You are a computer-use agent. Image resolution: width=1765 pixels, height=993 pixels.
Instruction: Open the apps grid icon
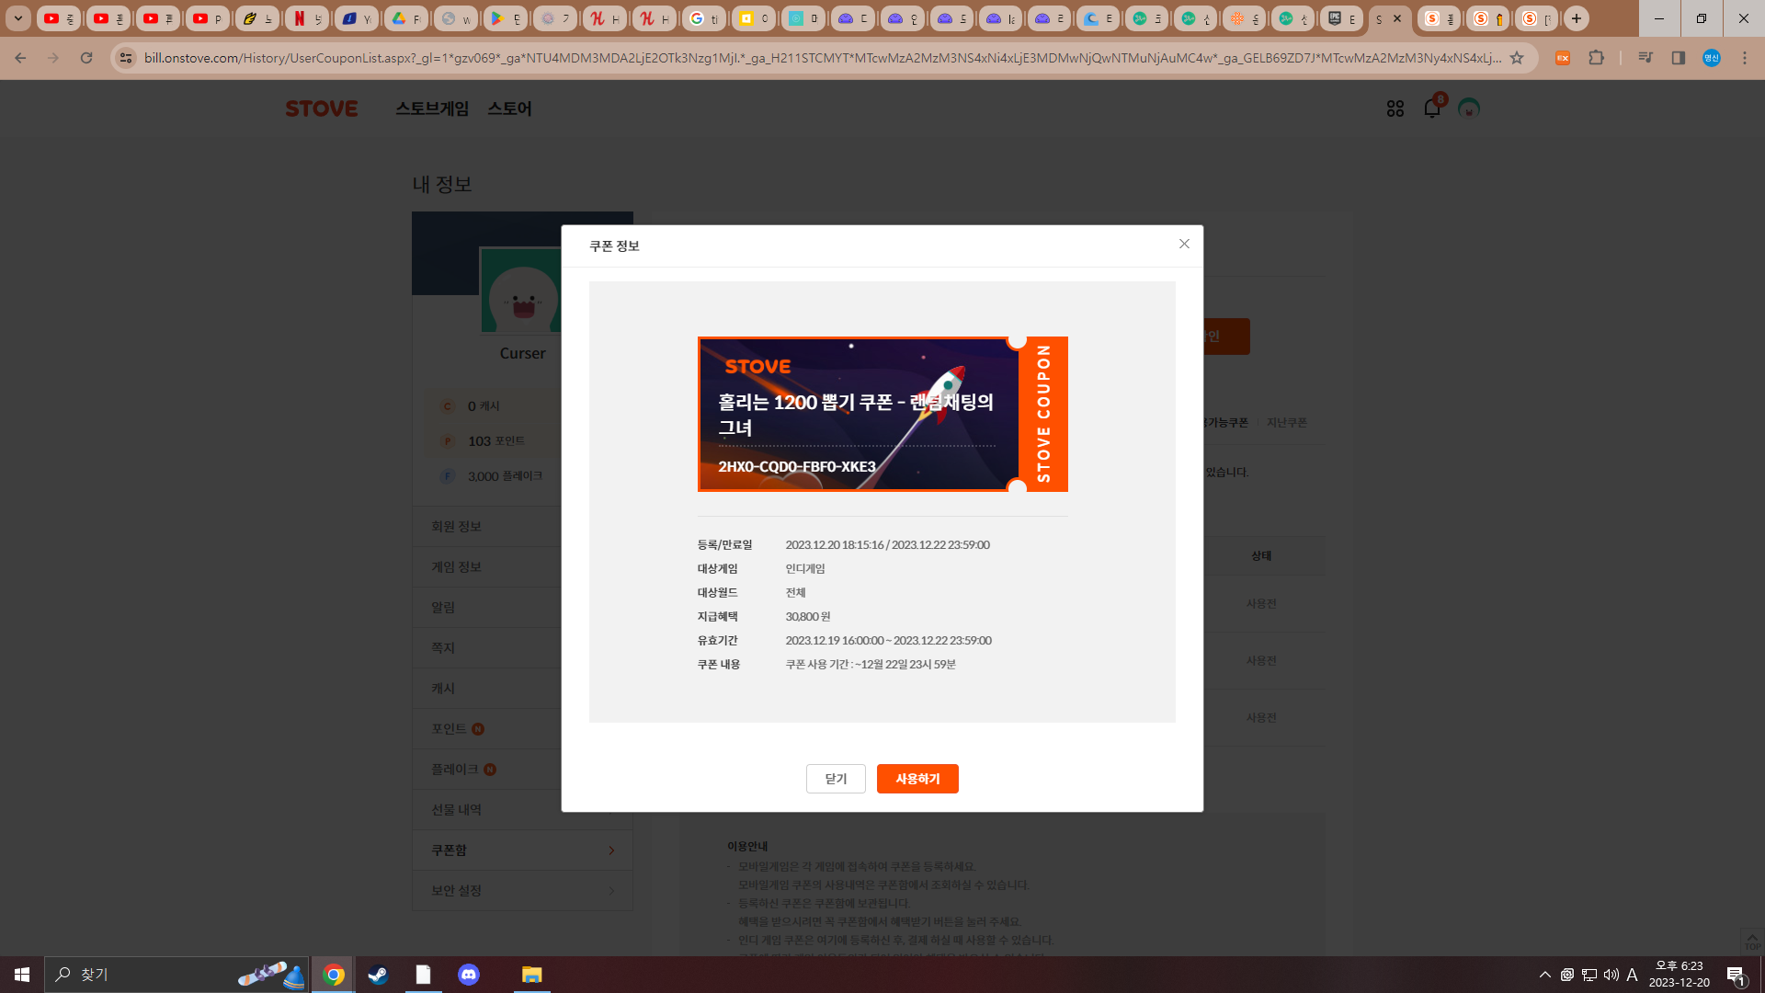click(x=1395, y=108)
